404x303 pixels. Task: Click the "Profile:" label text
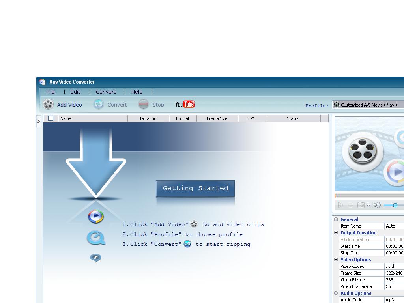(317, 106)
